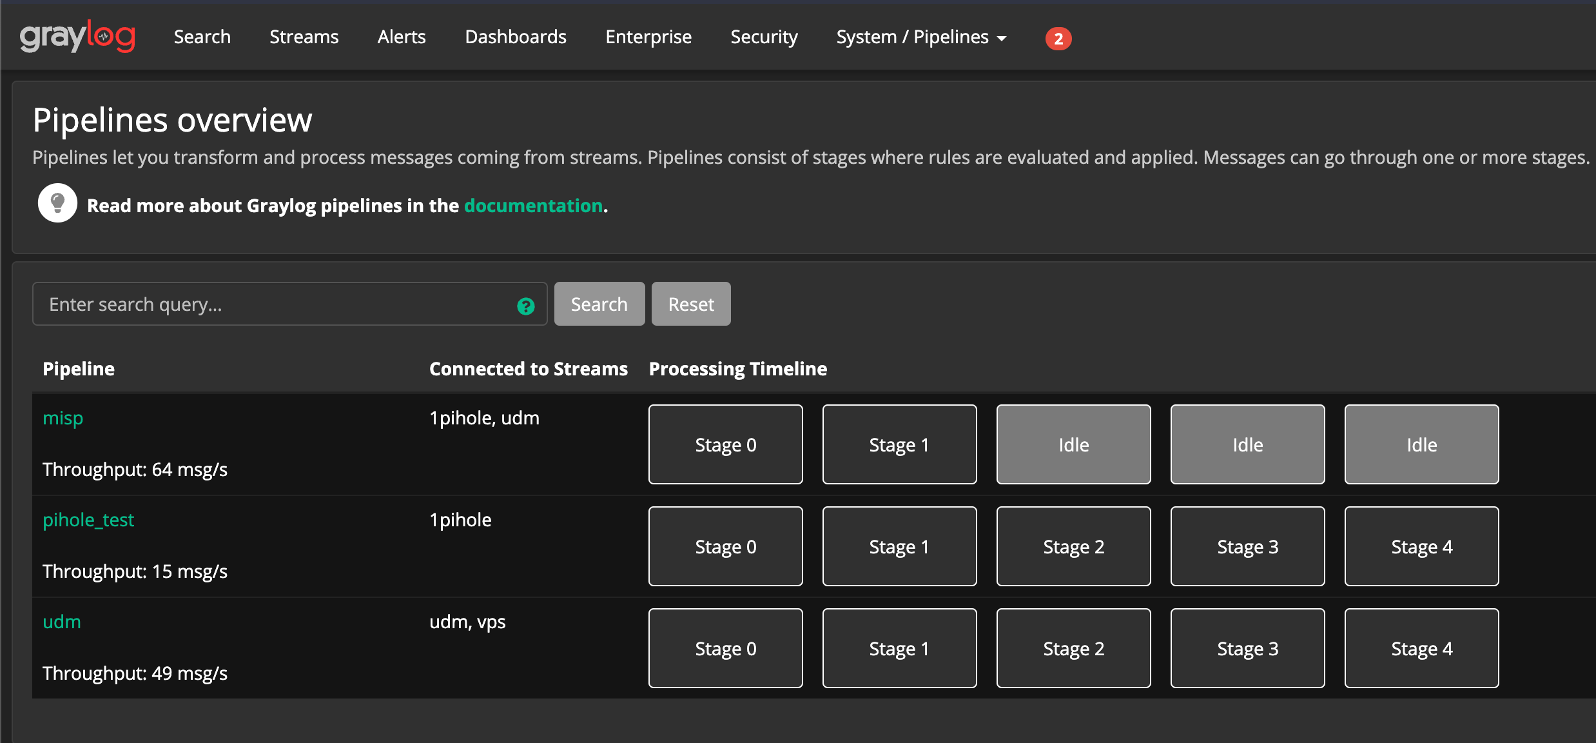The image size is (1596, 743).
Task: Click Reset to clear the search
Action: point(690,304)
